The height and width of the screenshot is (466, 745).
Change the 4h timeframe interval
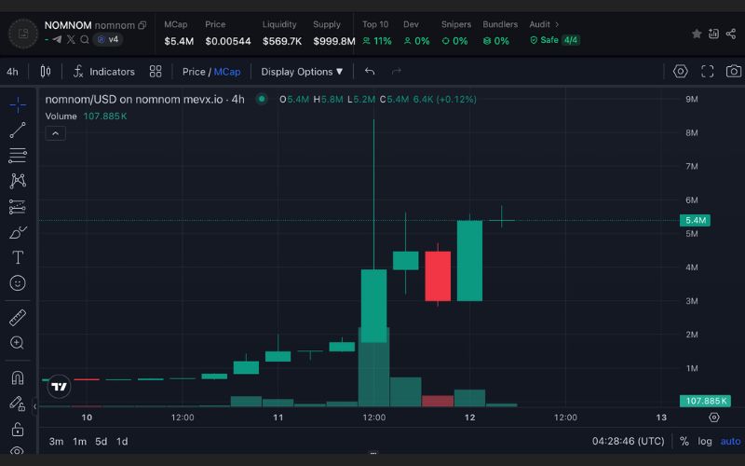[12, 72]
